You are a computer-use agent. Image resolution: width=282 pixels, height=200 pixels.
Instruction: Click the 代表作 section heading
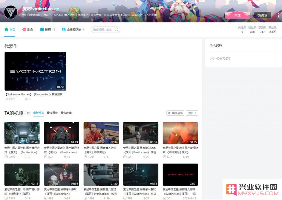tap(11, 46)
